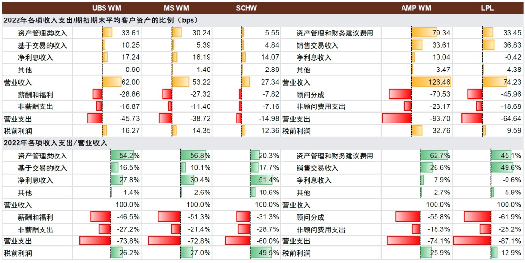Click the SCHW column header
Screen dimensions: 525x263
pos(246,8)
